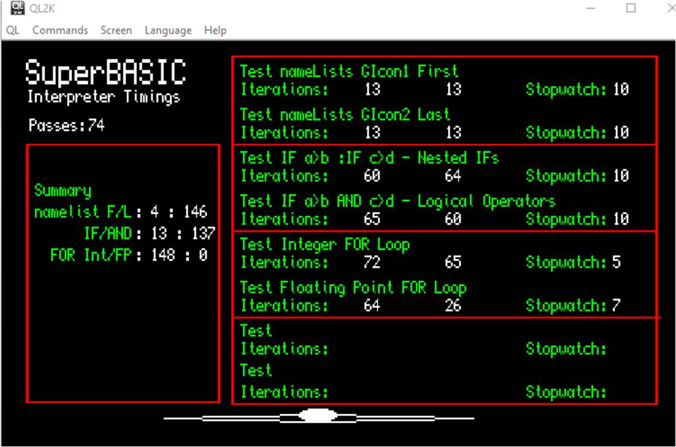
Task: Click the QL2K app icon in title bar
Action: pyautogui.click(x=18, y=8)
